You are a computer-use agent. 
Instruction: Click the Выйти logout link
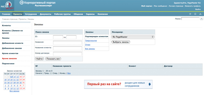(x=198, y=9)
